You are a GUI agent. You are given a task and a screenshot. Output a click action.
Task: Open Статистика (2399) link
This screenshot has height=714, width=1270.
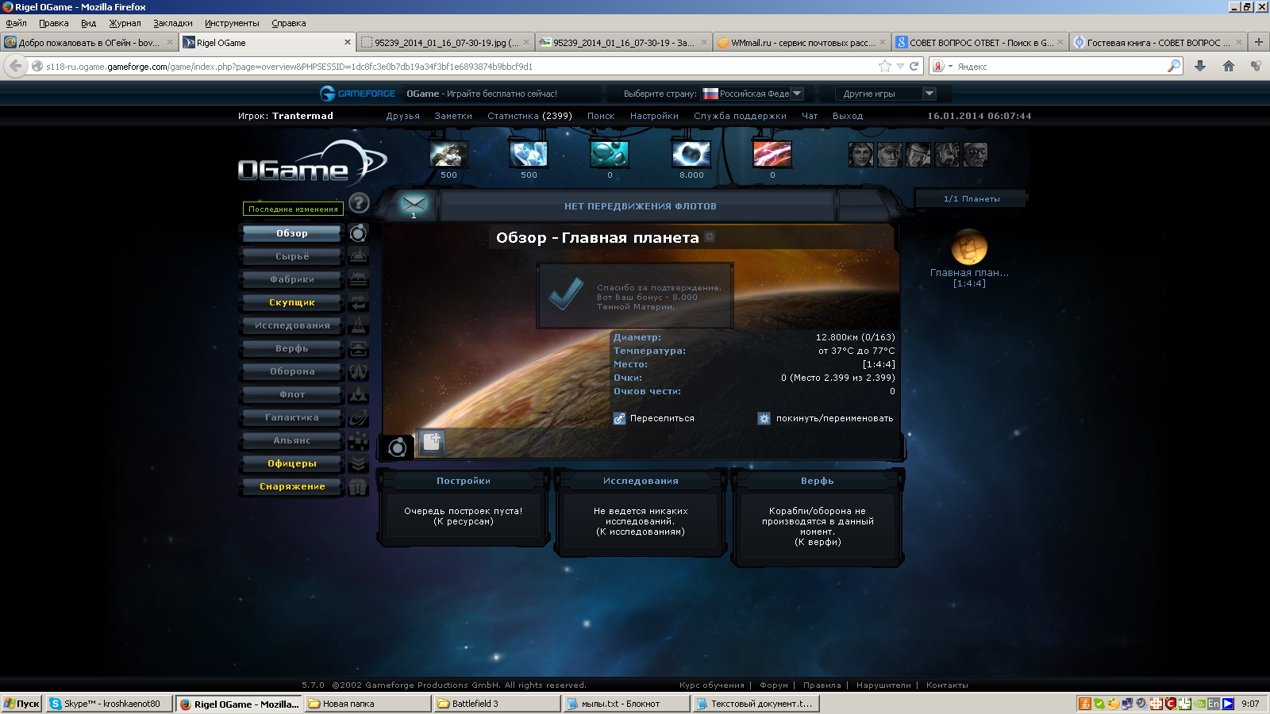coord(529,116)
